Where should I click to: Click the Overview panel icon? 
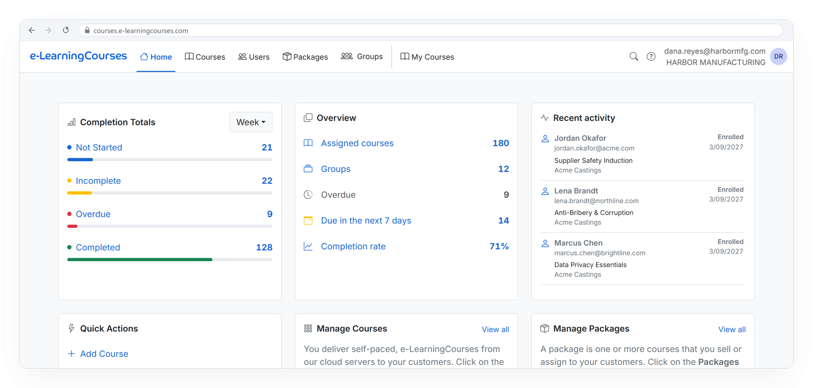pos(308,118)
